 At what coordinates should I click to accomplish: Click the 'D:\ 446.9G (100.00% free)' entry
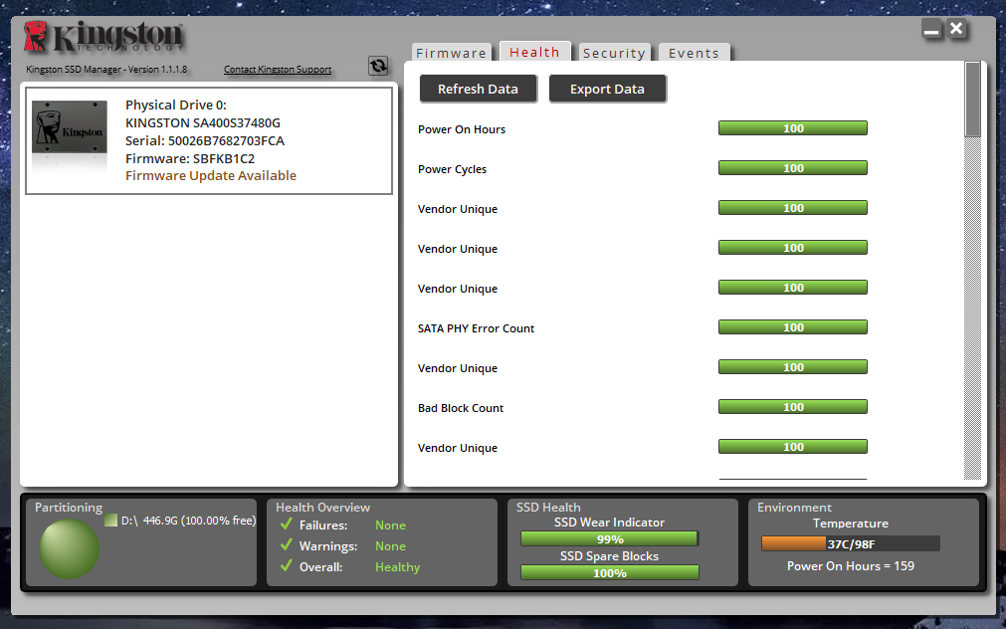click(188, 521)
